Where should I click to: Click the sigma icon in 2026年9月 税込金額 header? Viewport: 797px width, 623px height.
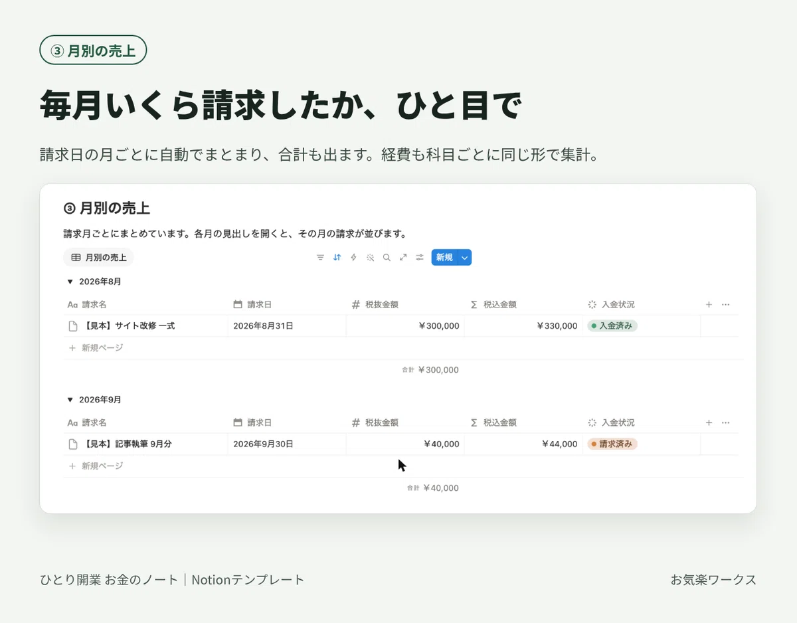[474, 422]
